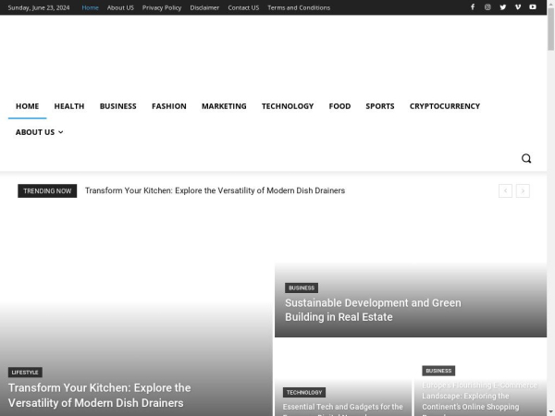Open the YouTube social icon
This screenshot has width=555, height=416.
click(x=533, y=7)
